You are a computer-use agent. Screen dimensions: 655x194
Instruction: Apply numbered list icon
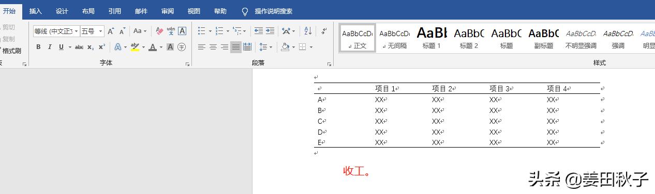219,31
